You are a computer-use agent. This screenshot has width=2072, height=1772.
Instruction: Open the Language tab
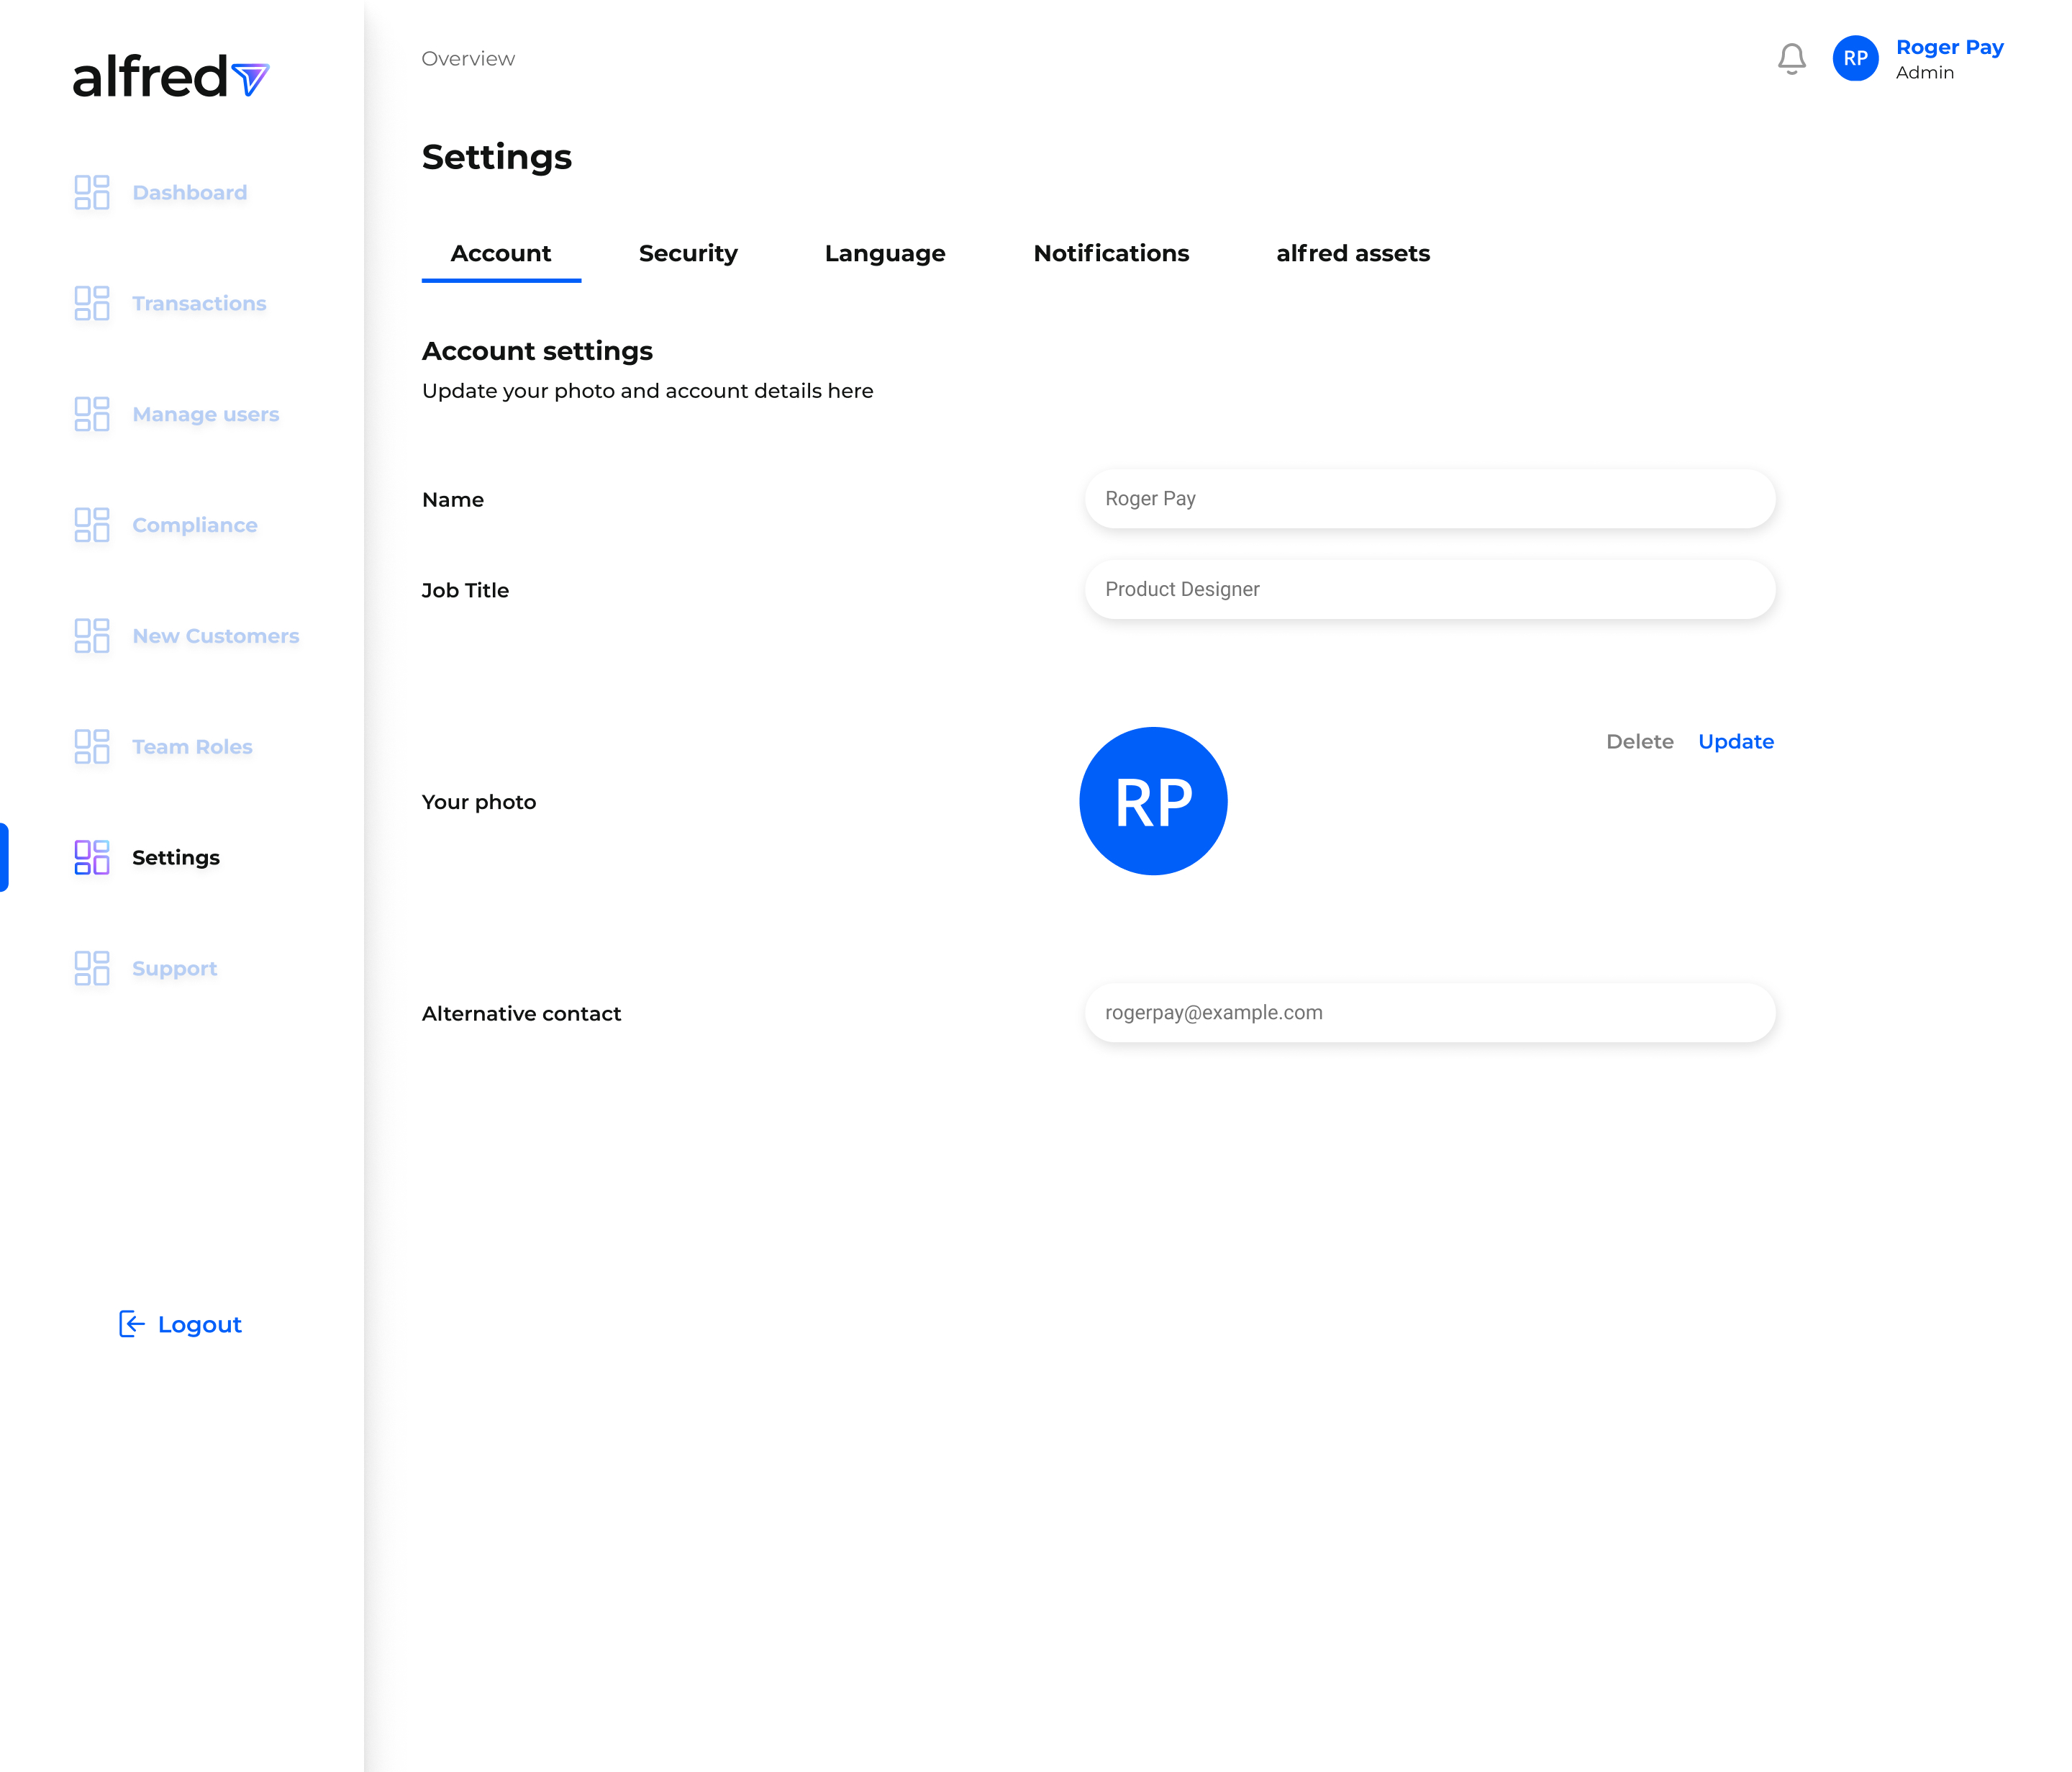click(884, 253)
